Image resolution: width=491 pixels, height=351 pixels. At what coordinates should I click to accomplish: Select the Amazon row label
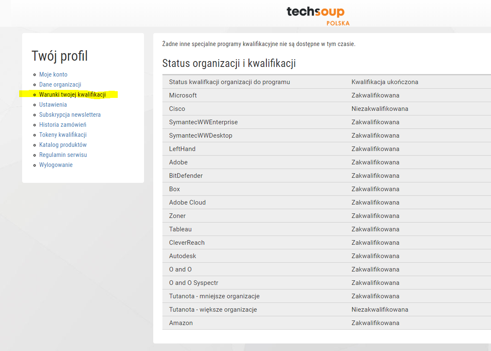[181, 323]
